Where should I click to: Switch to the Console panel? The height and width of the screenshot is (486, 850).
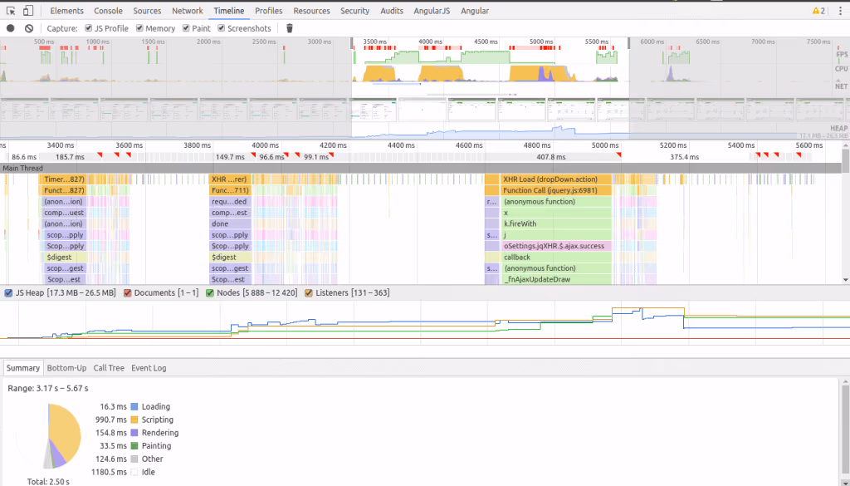point(107,10)
